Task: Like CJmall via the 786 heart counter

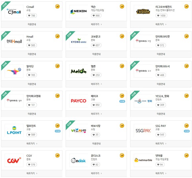Action: click(x=31, y=16)
